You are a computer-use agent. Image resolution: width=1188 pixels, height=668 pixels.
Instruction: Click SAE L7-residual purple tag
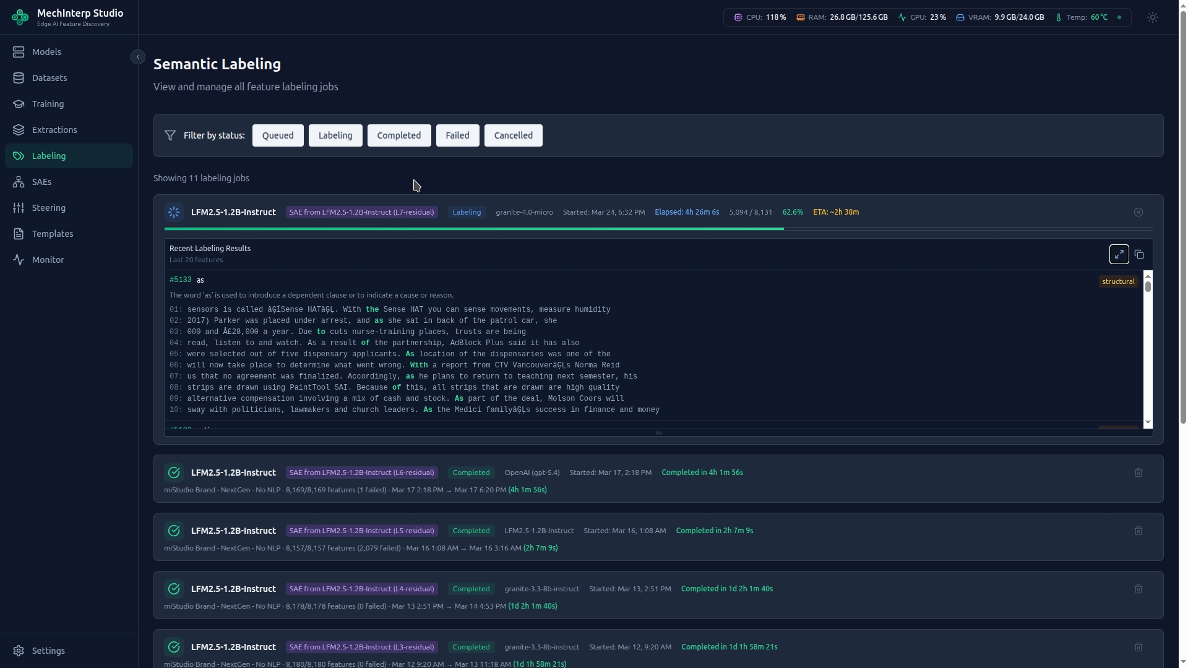[x=362, y=212]
